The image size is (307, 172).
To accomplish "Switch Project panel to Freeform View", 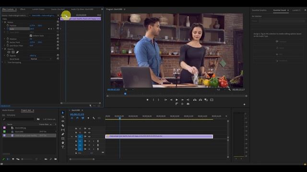I will (18, 159).
